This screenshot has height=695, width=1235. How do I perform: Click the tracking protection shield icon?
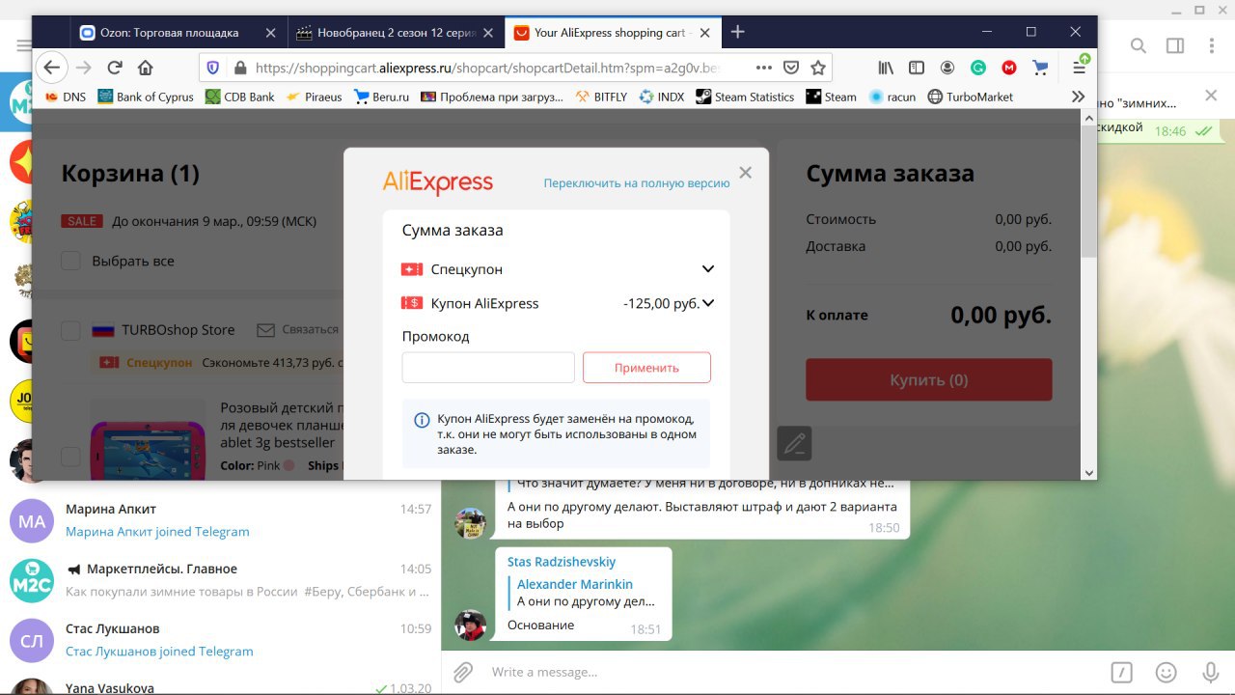pos(213,68)
